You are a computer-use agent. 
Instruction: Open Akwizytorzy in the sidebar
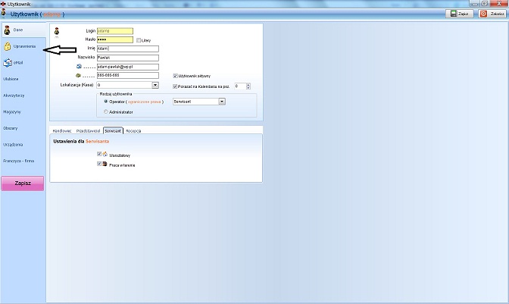tap(14, 96)
